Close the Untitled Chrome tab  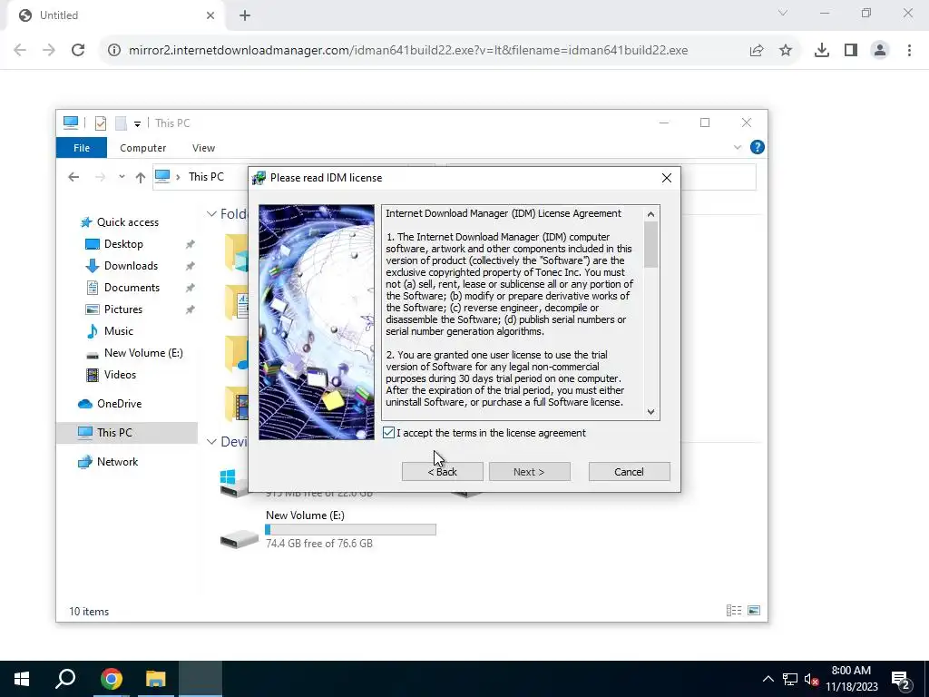(210, 15)
